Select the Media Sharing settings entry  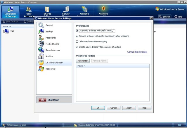[x=54, y=44]
